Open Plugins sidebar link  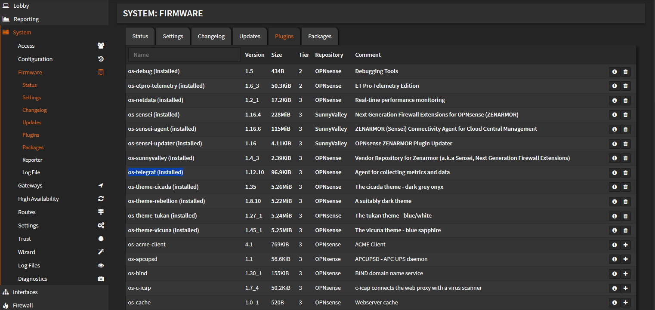(31, 135)
